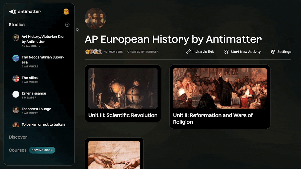Click 42 Members under Art History

coord(31,46)
